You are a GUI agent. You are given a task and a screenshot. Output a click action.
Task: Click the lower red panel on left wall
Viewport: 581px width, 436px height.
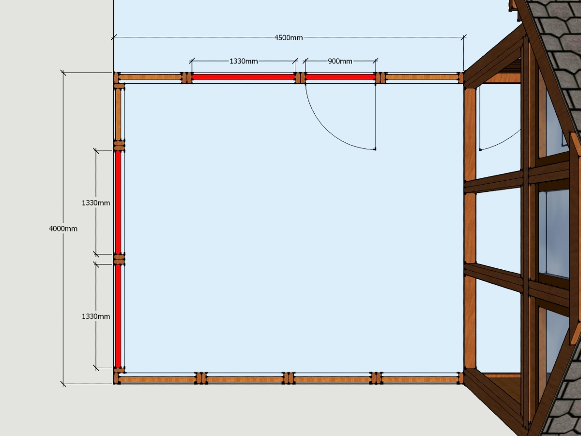[x=118, y=316]
